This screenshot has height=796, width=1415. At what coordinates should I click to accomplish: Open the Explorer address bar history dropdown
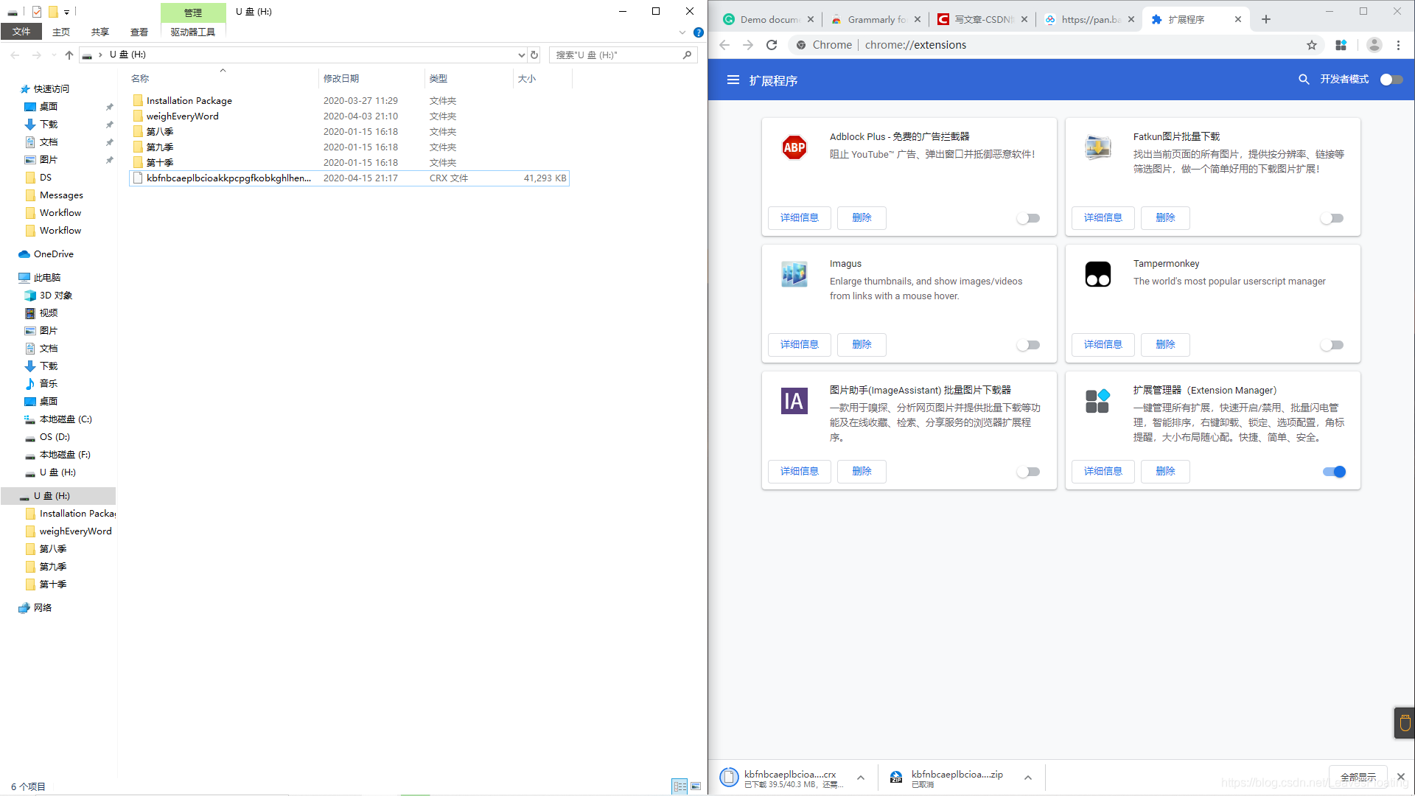click(x=521, y=55)
